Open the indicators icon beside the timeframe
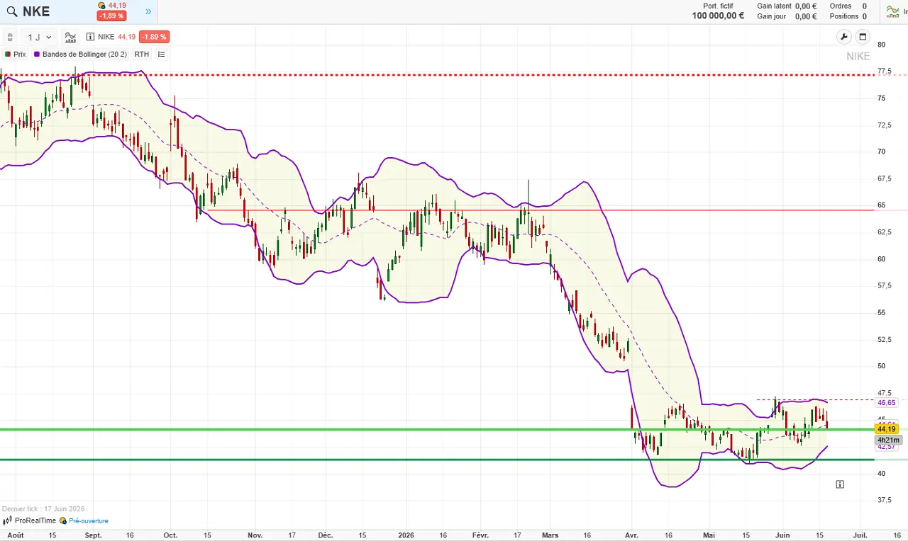 (70, 37)
